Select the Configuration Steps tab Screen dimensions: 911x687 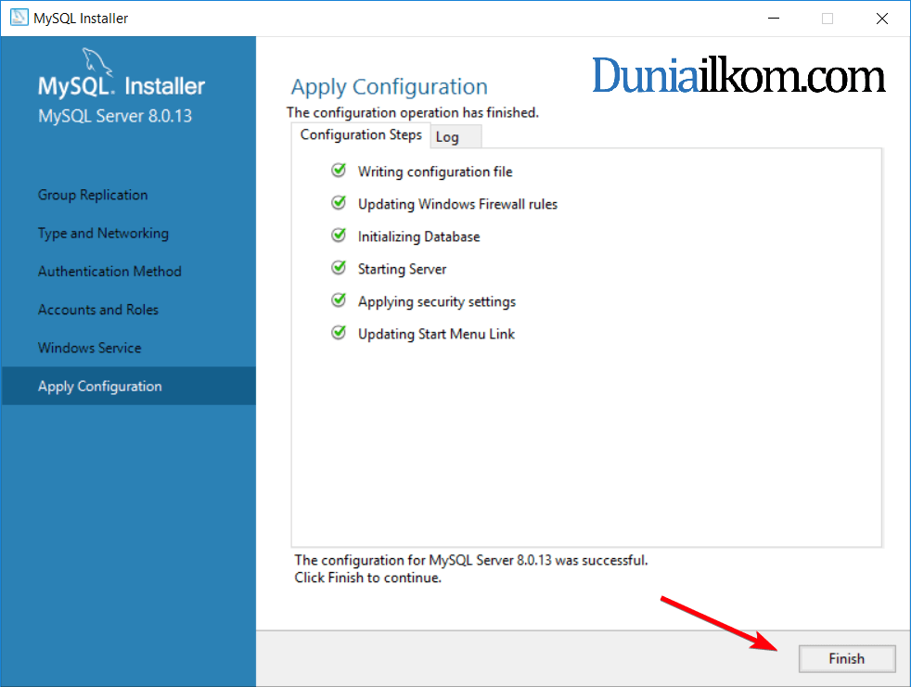point(361,134)
